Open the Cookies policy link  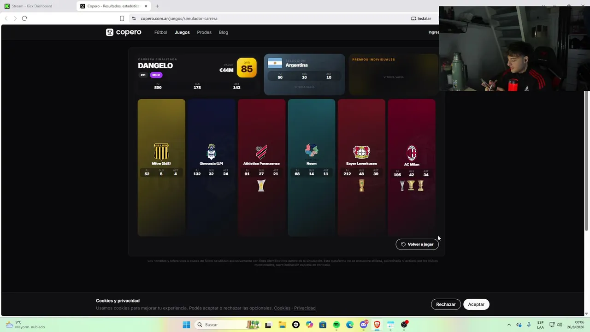coord(282,308)
